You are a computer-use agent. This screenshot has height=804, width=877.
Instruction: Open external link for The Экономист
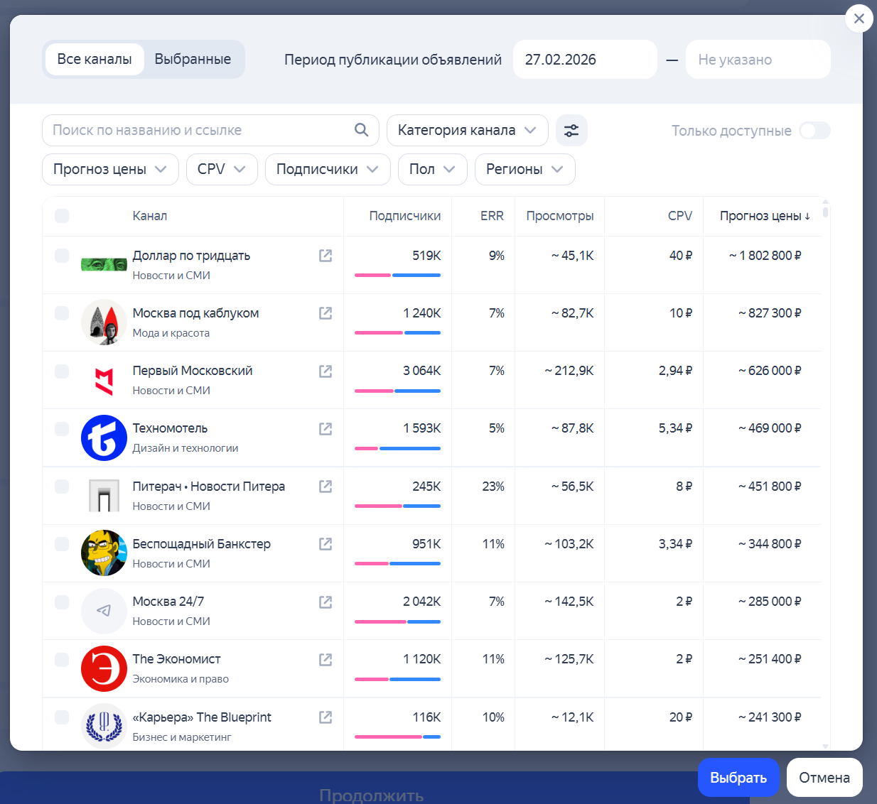point(325,659)
